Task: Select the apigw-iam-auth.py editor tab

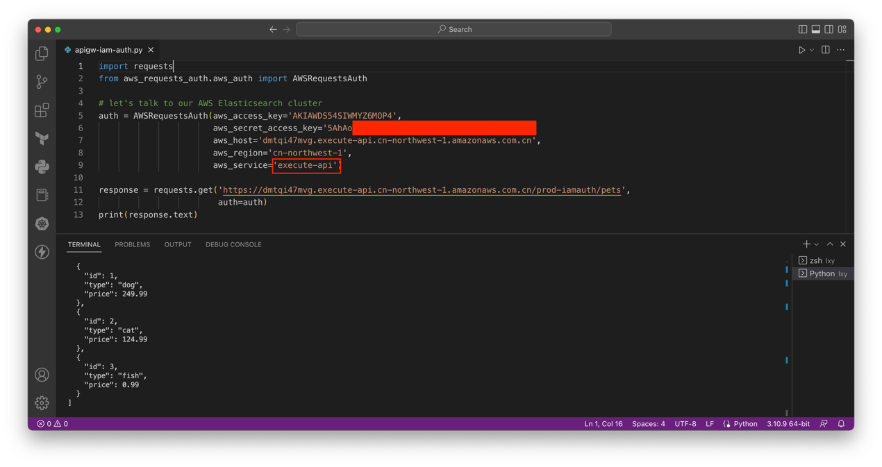Action: pyautogui.click(x=108, y=50)
